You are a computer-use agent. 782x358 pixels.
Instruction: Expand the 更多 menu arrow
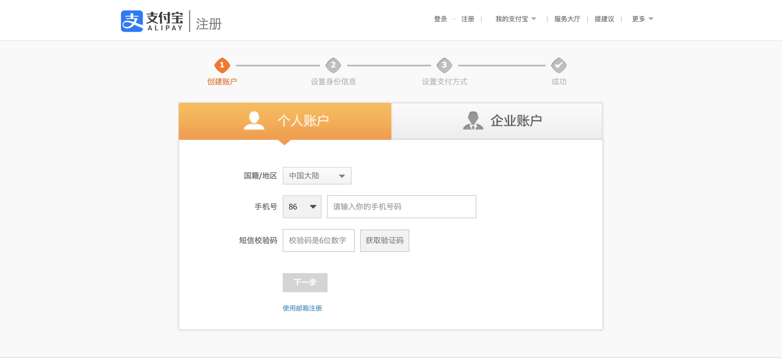(x=651, y=19)
